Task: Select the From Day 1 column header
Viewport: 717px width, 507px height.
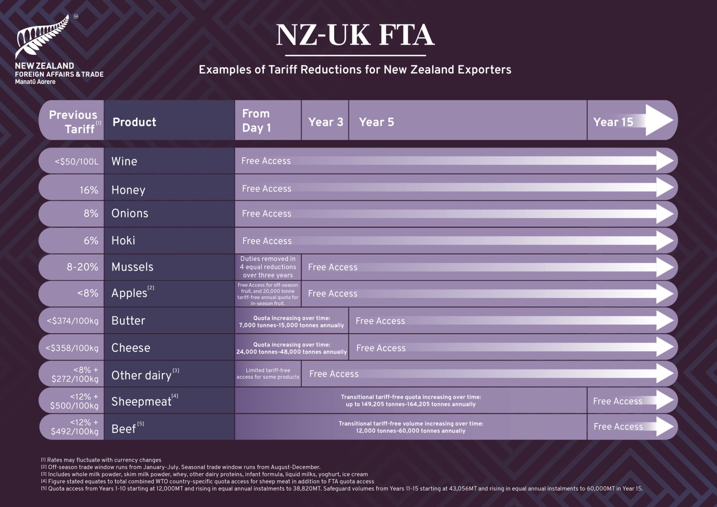Action: coord(268,121)
